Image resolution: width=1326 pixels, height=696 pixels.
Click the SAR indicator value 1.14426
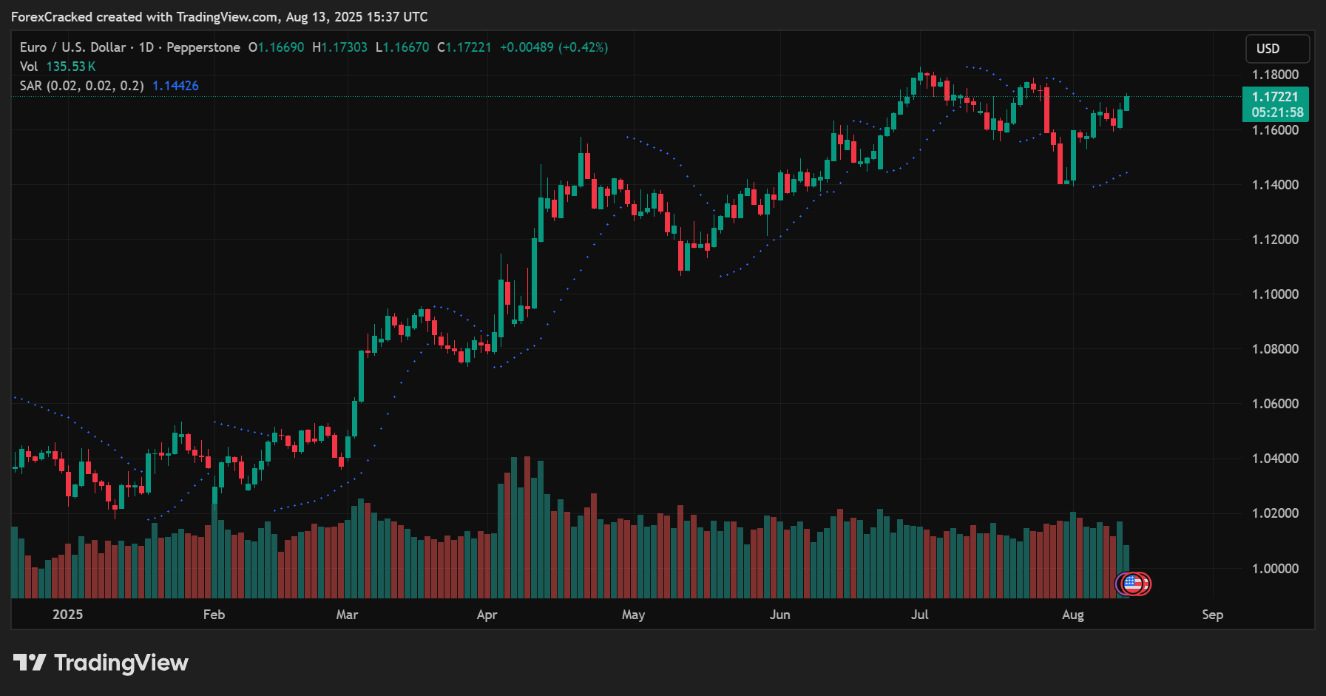(x=175, y=85)
